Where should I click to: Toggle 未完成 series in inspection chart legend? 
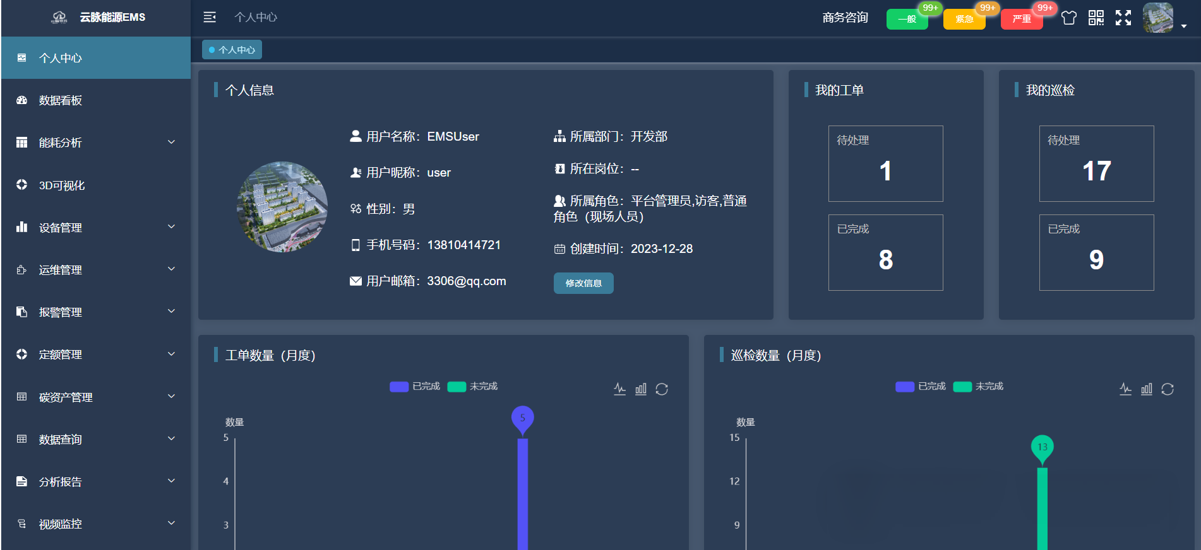pyautogui.click(x=978, y=387)
